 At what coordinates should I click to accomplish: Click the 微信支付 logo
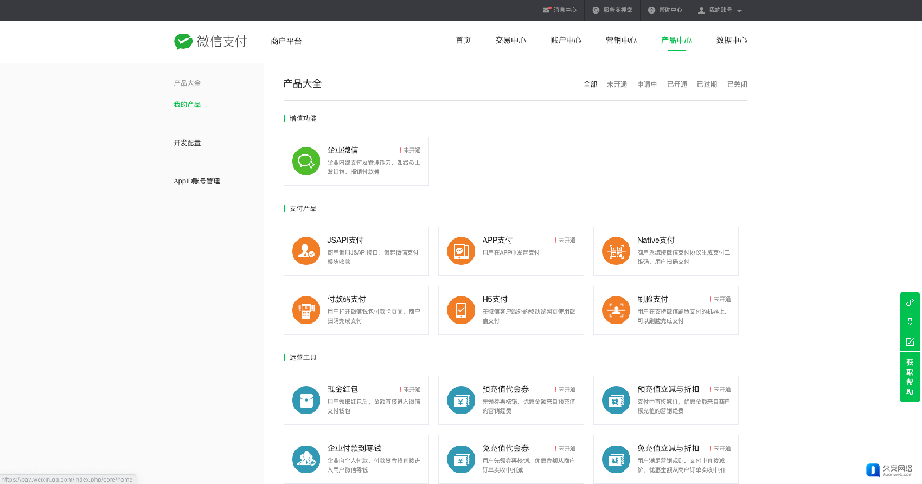pyautogui.click(x=210, y=41)
